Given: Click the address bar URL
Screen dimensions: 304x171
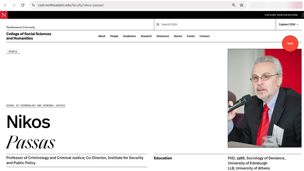Looking at the screenshot, I should [71, 5].
